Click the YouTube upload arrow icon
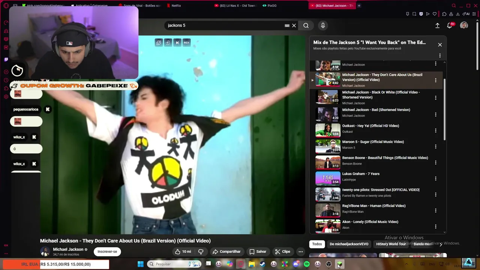 pyautogui.click(x=437, y=25)
